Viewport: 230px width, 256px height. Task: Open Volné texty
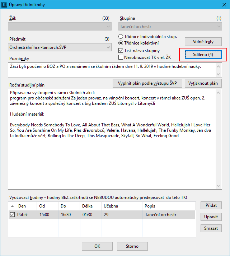pyautogui.click(x=203, y=42)
